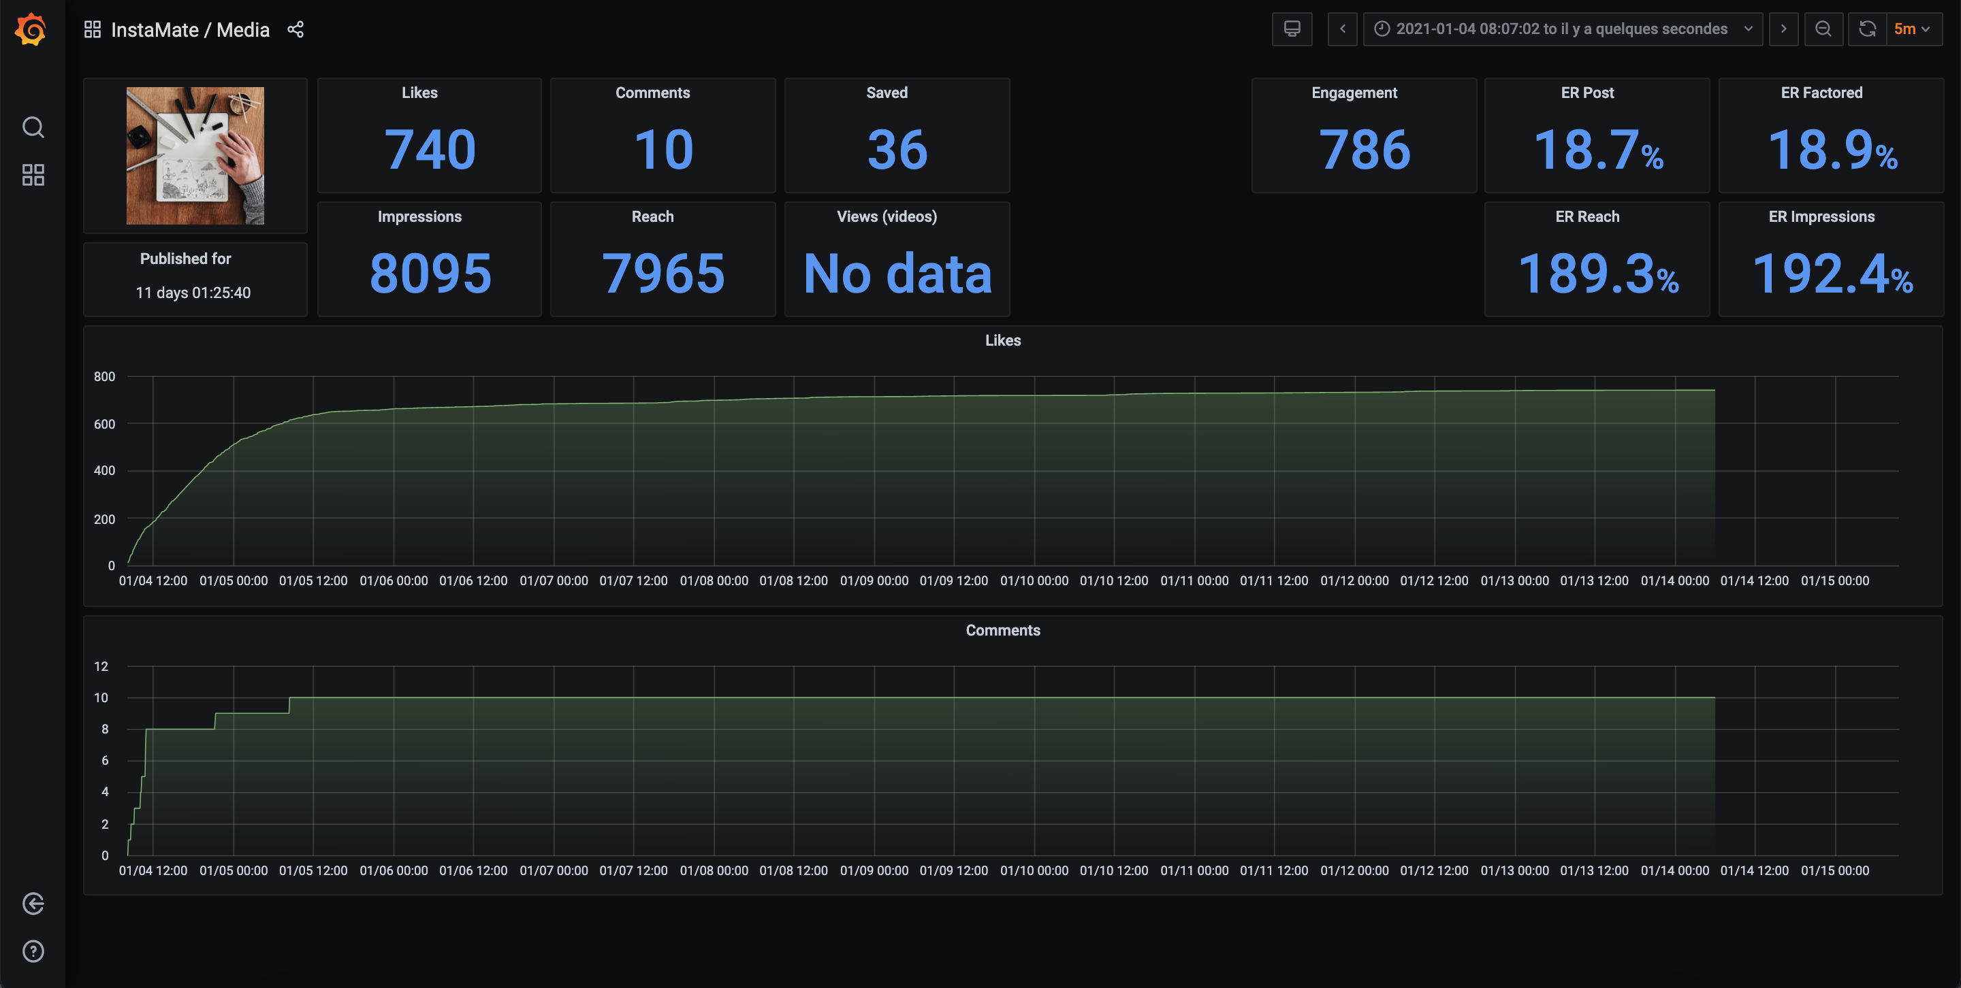Refresh the dashboard now
Viewport: 1961px width, 988px height.
point(1867,29)
